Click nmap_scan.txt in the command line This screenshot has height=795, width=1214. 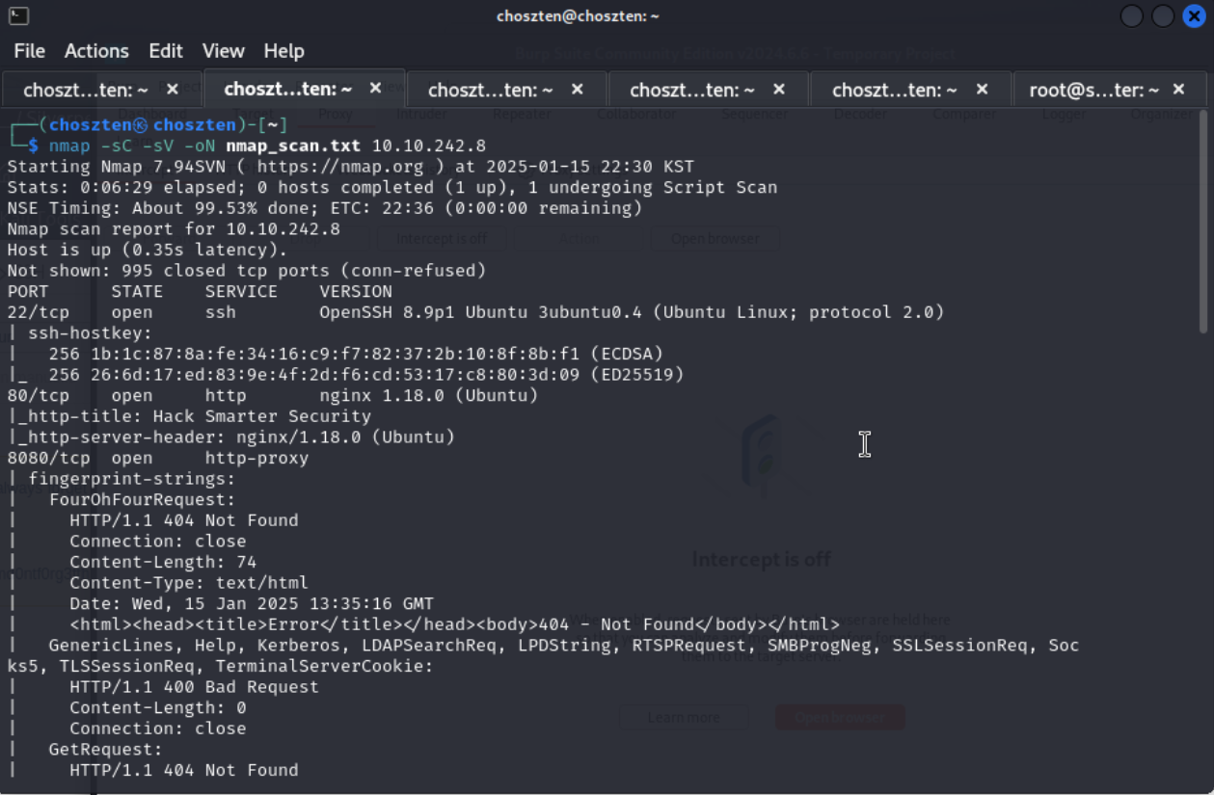click(293, 146)
